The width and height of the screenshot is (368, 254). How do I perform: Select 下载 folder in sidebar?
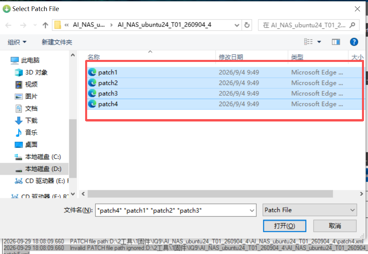pos(31,120)
